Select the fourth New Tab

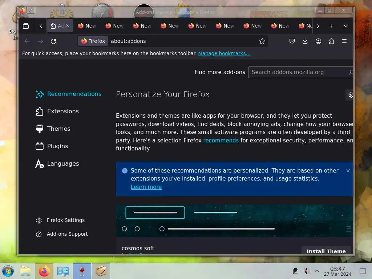pos(170,26)
